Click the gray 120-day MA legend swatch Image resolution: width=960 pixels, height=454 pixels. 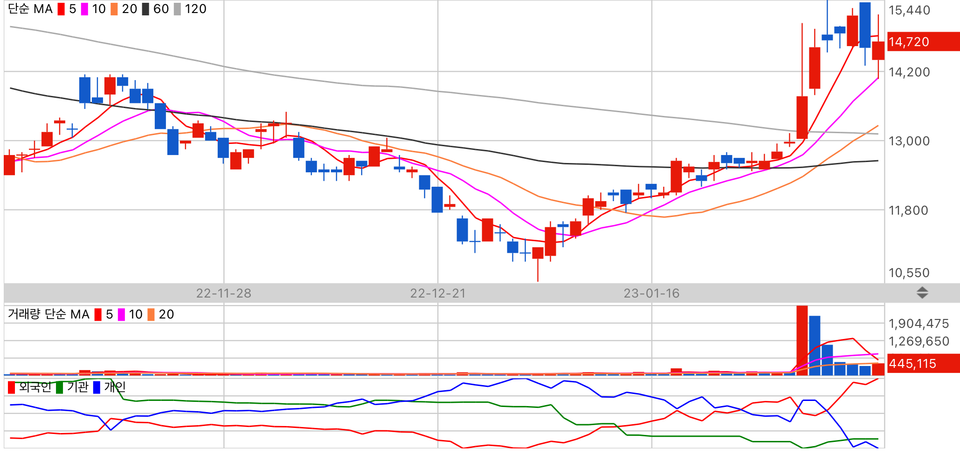click(x=177, y=9)
